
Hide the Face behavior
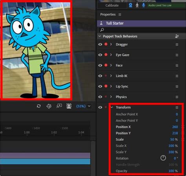point(100,65)
